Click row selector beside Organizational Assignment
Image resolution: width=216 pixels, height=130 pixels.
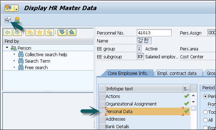coord(102,104)
